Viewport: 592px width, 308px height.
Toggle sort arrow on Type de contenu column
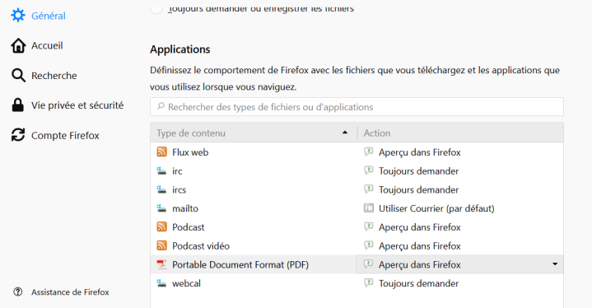point(345,133)
